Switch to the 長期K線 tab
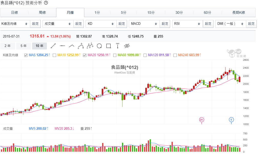258x154 pixels. [x=239, y=13]
